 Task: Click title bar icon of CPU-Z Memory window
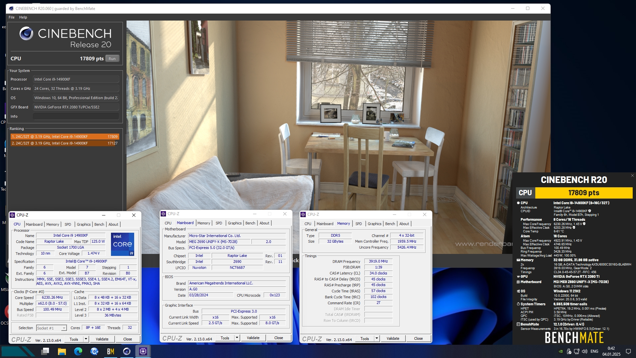[303, 214]
